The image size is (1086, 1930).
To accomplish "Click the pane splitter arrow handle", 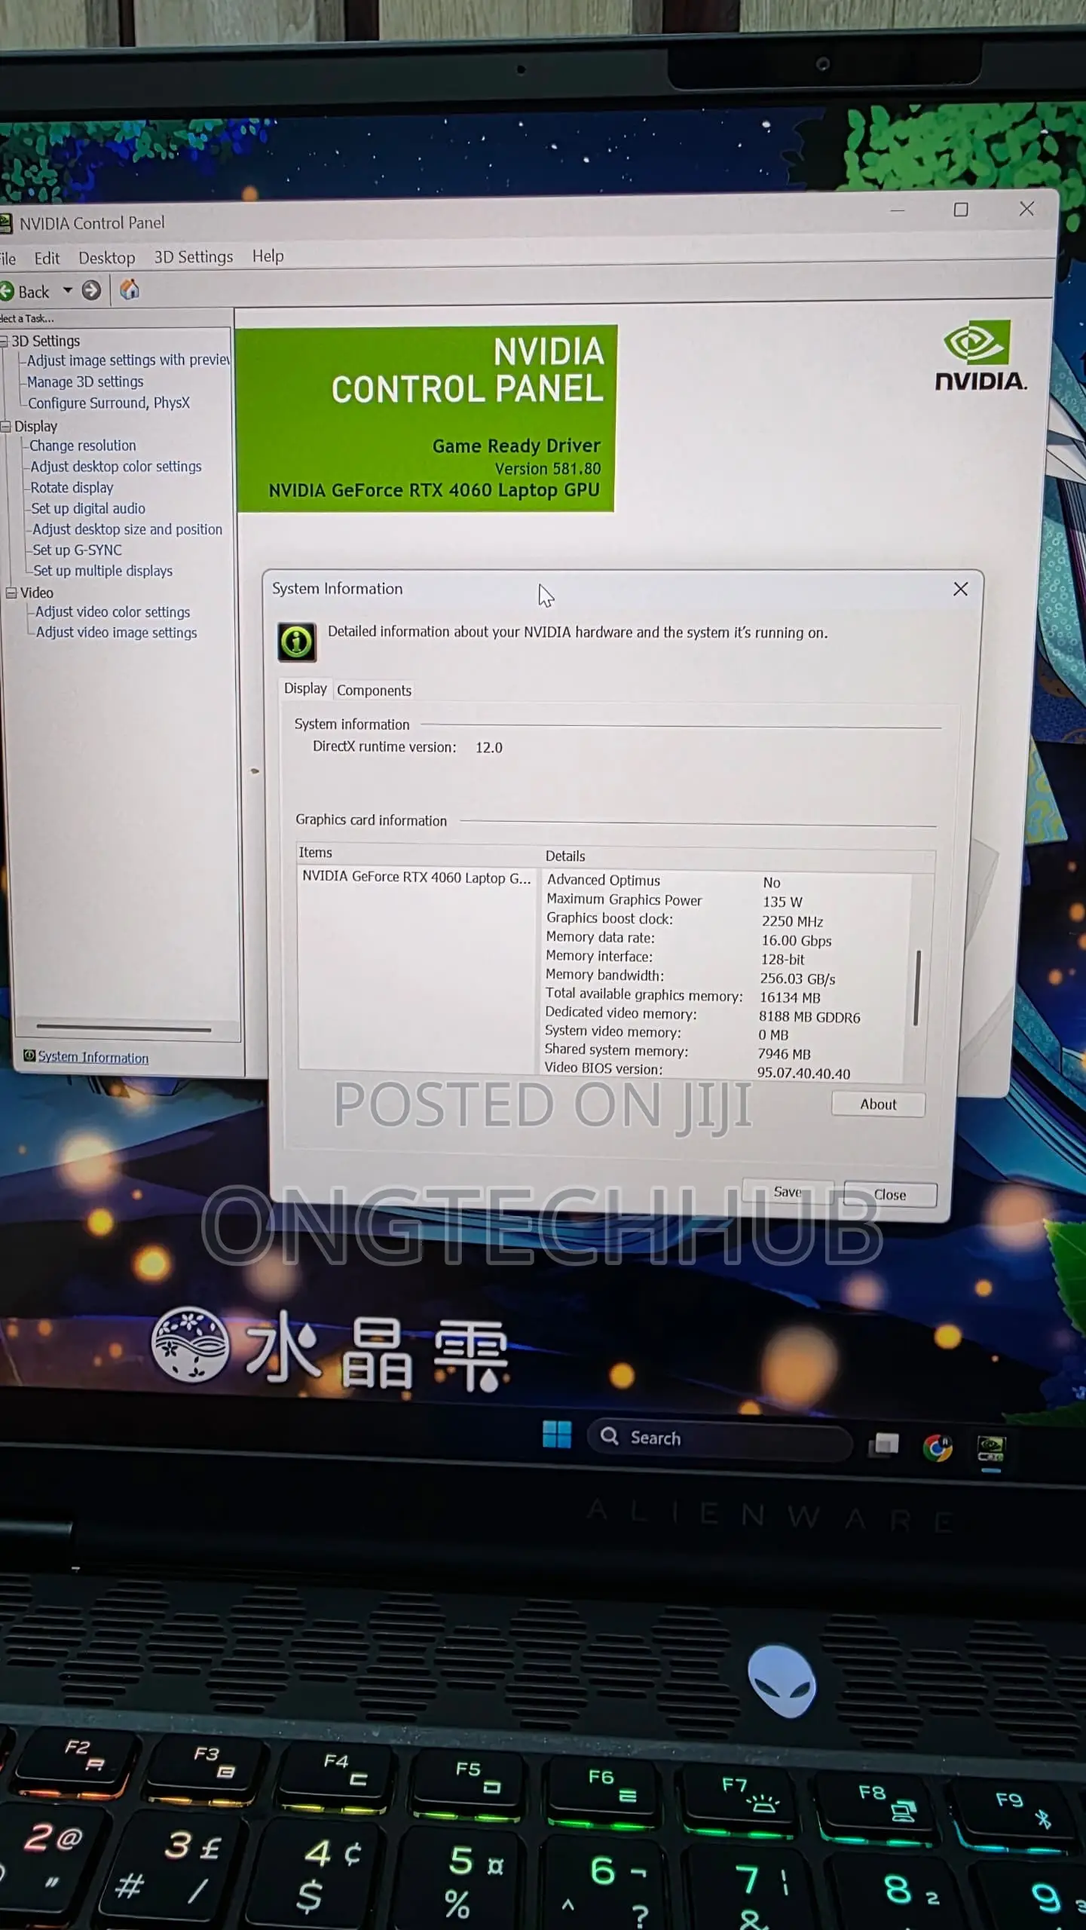I will click(255, 771).
